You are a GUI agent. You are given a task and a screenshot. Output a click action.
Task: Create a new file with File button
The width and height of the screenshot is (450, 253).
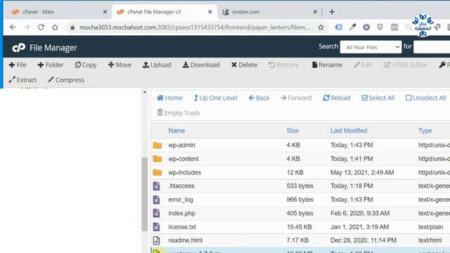tap(18, 65)
